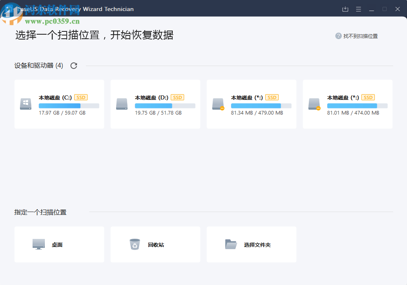This screenshot has width=407, height=285.
Task: Choose 回收站 as scan location
Action: 156,245
